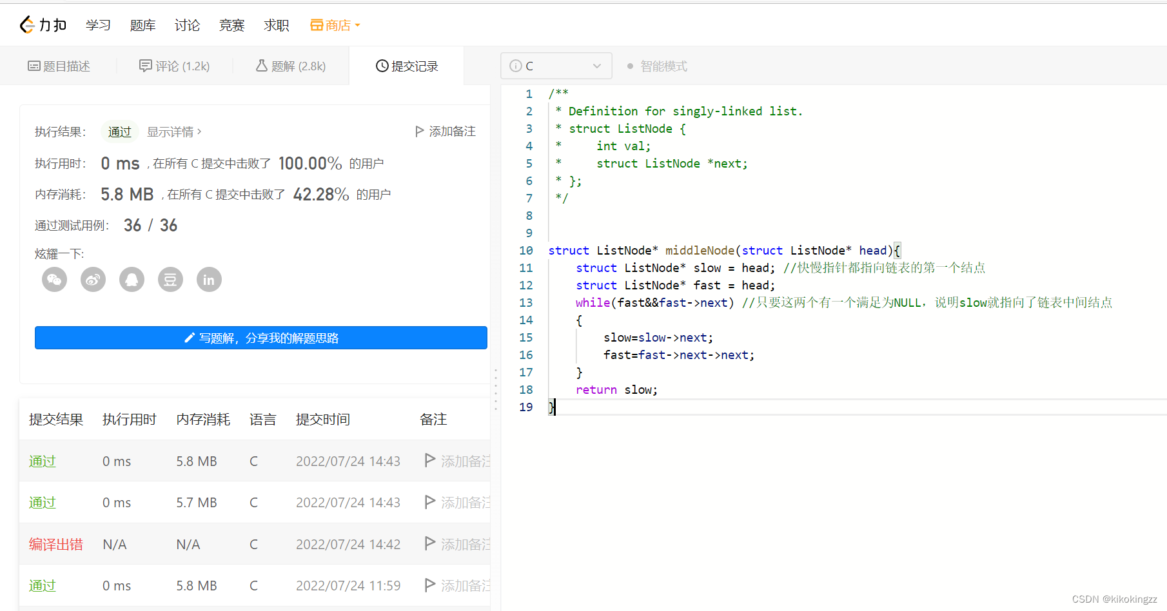Share result via Weibo icon
This screenshot has width=1167, height=611.
coord(93,280)
